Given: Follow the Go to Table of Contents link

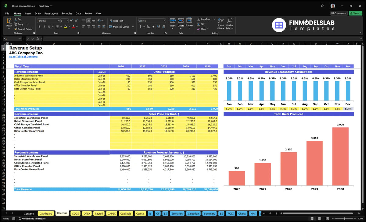Looking at the screenshot, I should click(x=23, y=57).
